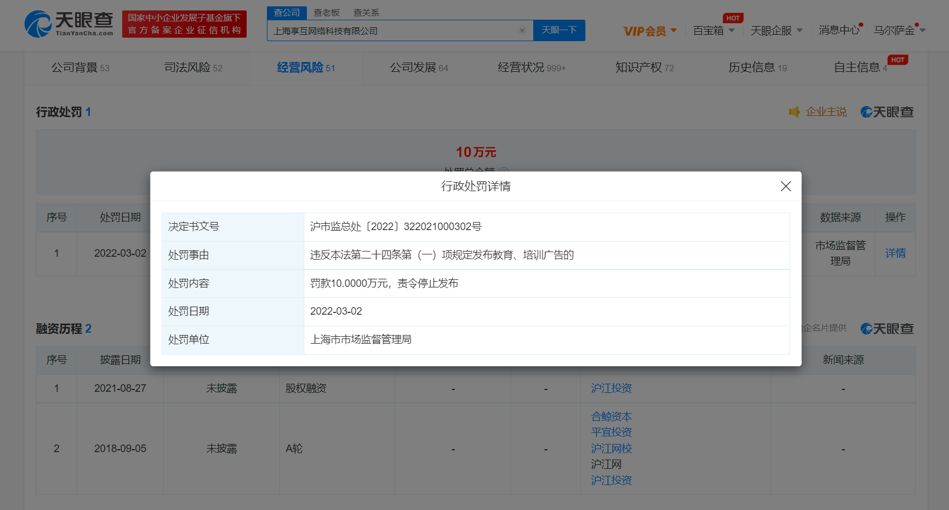The image size is (949, 510).
Task: Open the 马尔萨金 user account dropdown
Action: tap(899, 30)
